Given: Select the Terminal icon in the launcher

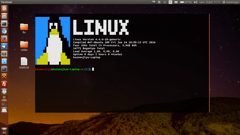Looking at the screenshot, I should point(4,24).
